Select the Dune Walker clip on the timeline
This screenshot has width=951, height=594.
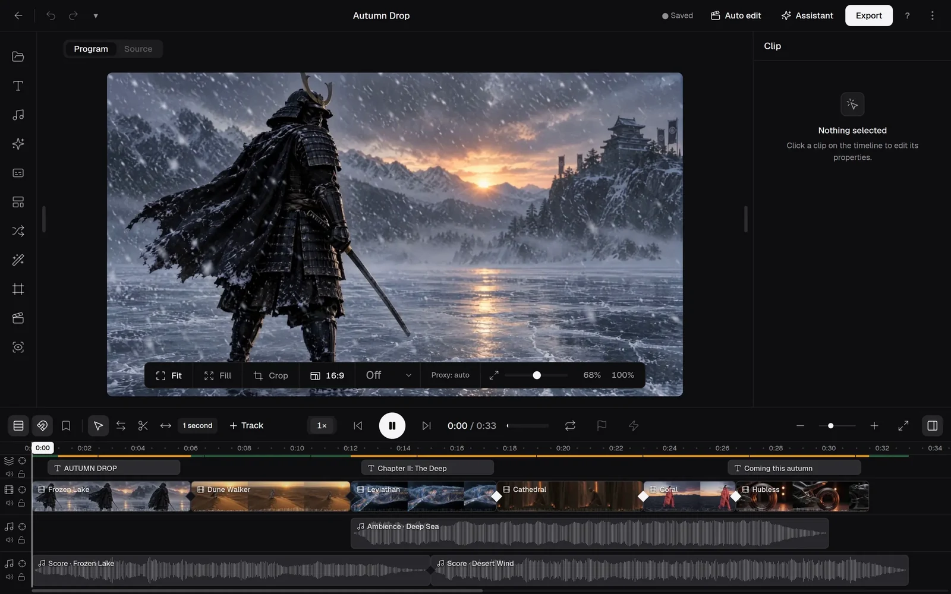[x=270, y=497]
